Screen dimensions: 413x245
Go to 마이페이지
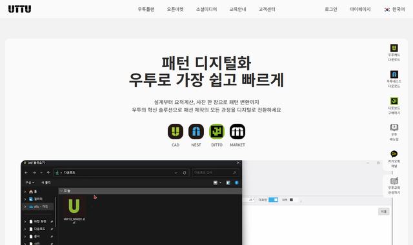360,9
